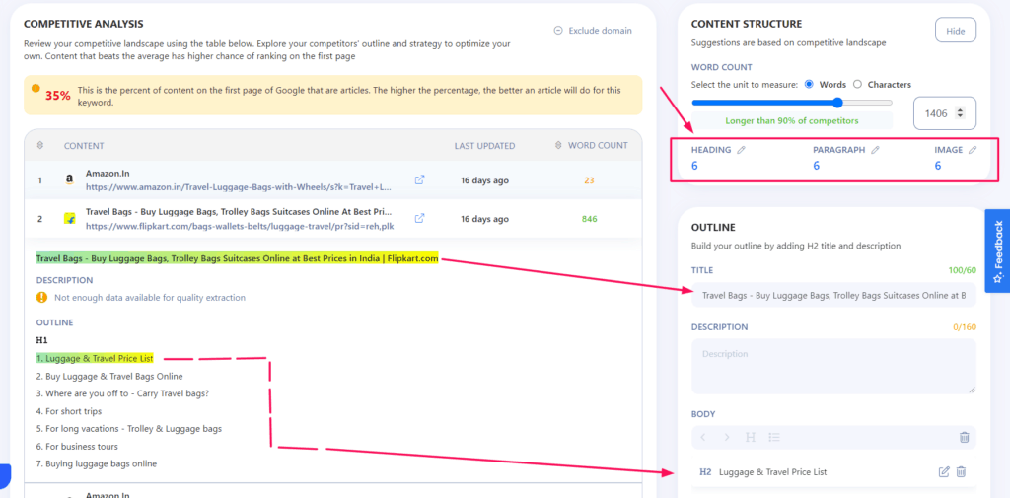Viewport: 1010px width, 498px height.
Task: Edit the Image count pencil icon
Action: click(x=972, y=150)
